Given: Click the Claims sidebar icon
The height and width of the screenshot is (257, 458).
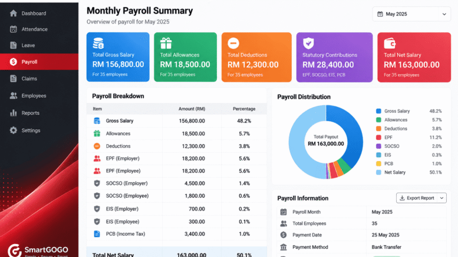Looking at the screenshot, I should (13, 78).
